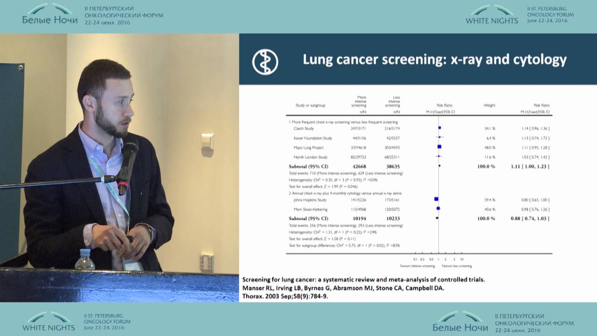Click the value '120/5072' in Sloan-Kettering row
Viewport: 597px width, 336px height.
tap(392, 210)
